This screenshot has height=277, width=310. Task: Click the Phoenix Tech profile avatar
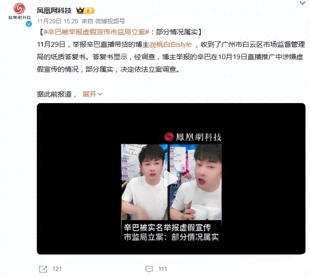point(20,11)
